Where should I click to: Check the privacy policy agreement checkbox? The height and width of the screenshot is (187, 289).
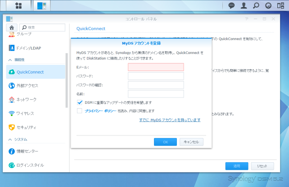pos(80,111)
